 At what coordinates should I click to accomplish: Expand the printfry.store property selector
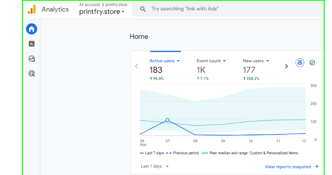[x=102, y=12]
